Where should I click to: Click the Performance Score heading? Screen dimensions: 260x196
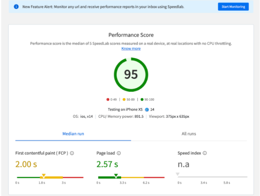131,35
